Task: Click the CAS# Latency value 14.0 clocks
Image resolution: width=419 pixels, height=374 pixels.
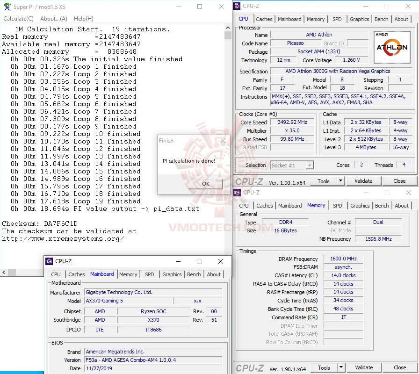Action: [343, 275]
